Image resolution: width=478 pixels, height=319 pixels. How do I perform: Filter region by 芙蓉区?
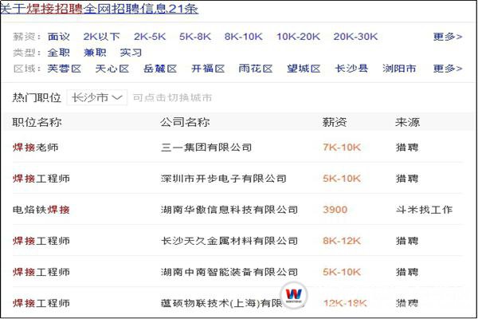pos(65,69)
